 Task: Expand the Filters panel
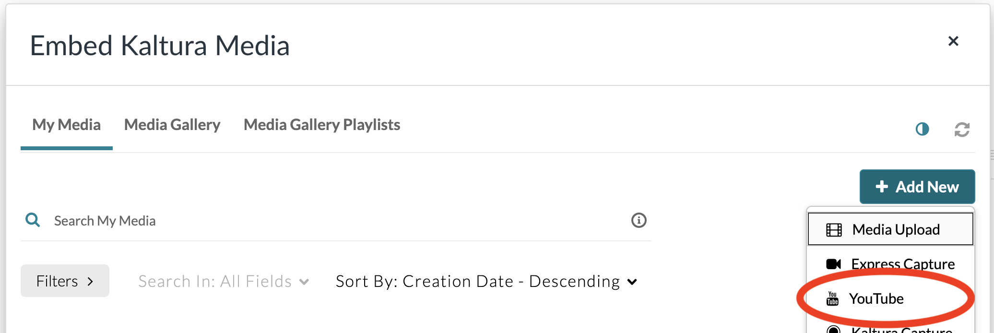click(65, 281)
